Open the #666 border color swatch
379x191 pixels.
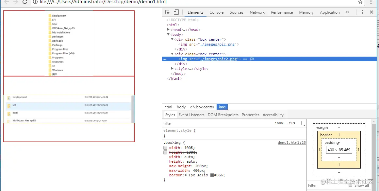point(212,175)
